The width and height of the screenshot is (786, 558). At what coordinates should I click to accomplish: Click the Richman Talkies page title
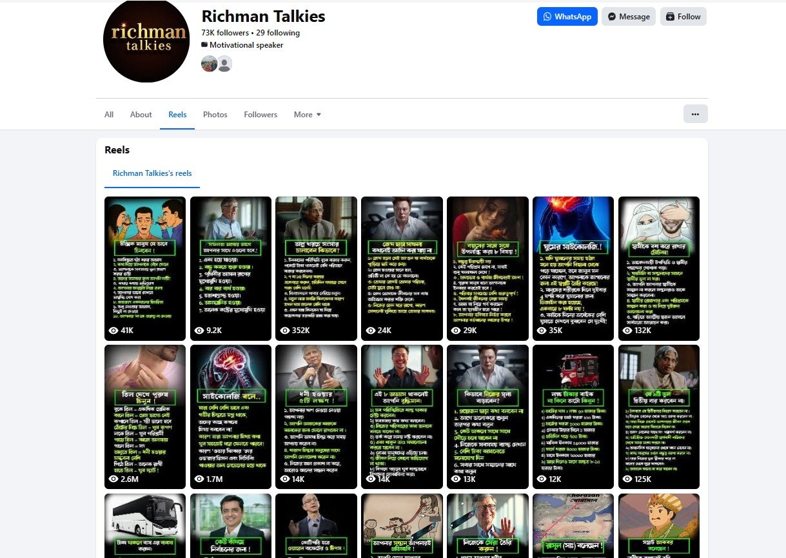[x=263, y=16]
